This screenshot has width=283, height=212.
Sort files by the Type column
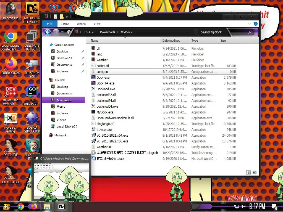pyautogui.click(x=204, y=41)
